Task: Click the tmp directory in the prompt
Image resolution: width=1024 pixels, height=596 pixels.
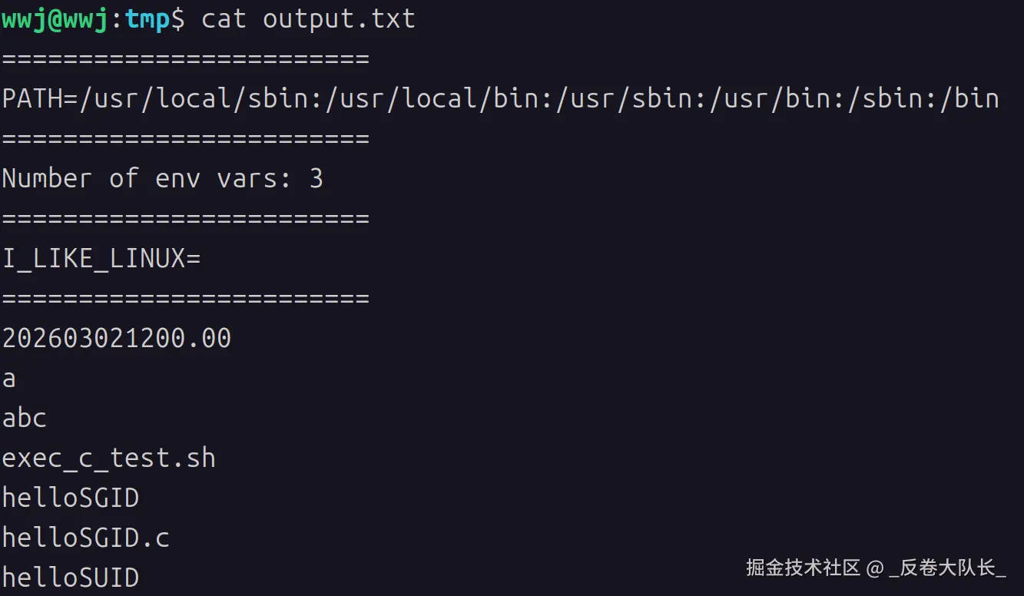Action: [147, 19]
